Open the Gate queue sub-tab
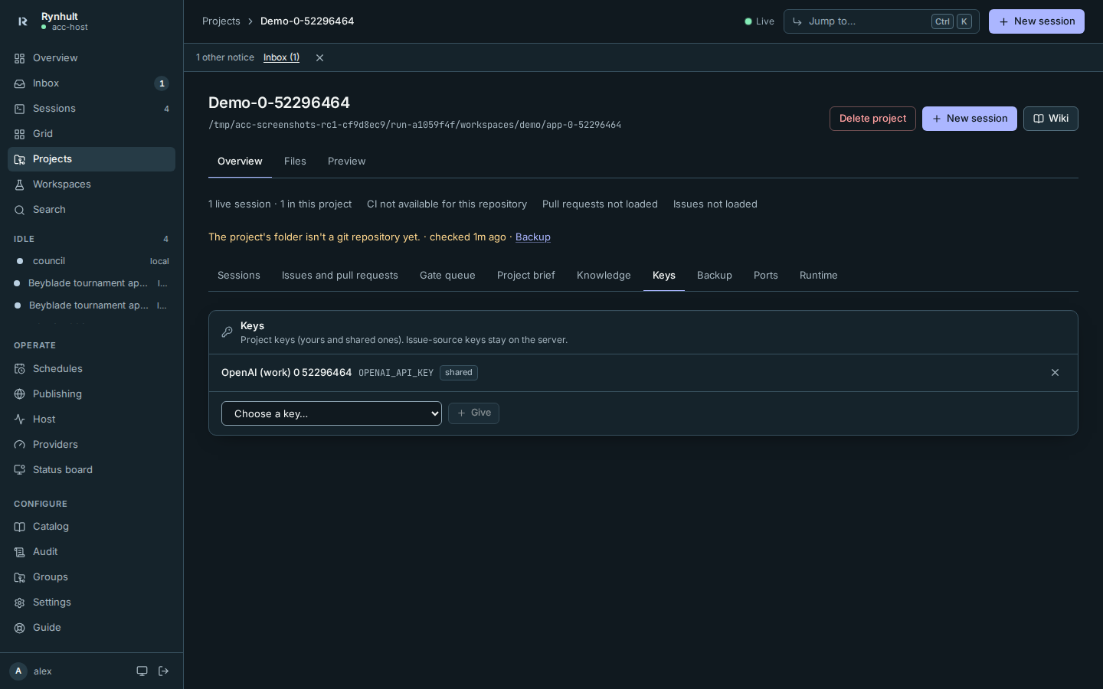Screen dimensions: 1103x689 point(447,276)
